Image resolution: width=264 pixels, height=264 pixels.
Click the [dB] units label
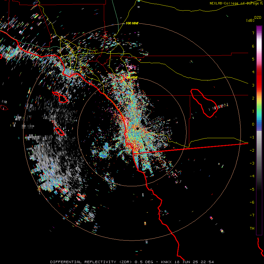click(x=251, y=20)
